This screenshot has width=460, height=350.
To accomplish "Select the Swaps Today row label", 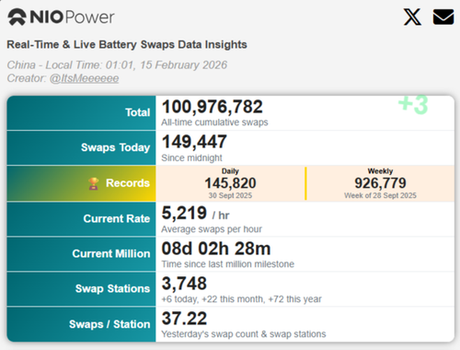I will click(116, 147).
